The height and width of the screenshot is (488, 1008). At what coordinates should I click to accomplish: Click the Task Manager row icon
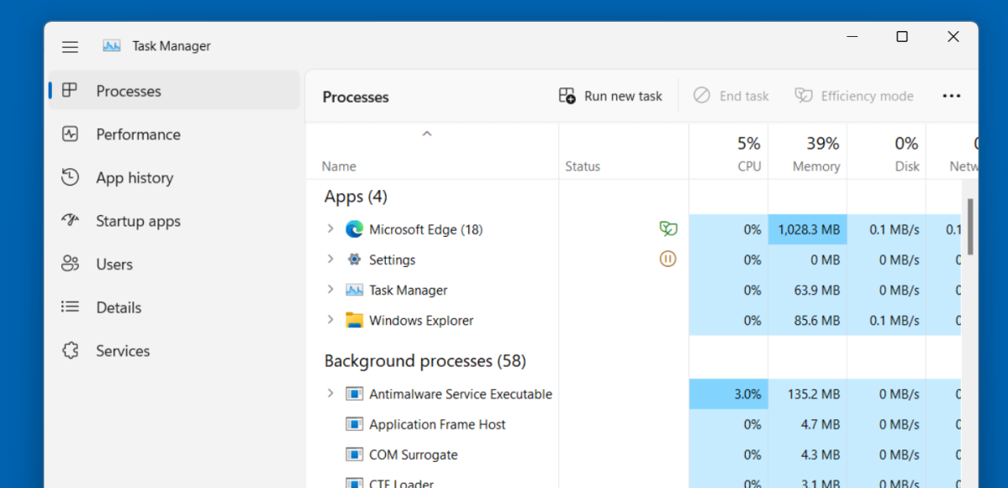coord(354,291)
